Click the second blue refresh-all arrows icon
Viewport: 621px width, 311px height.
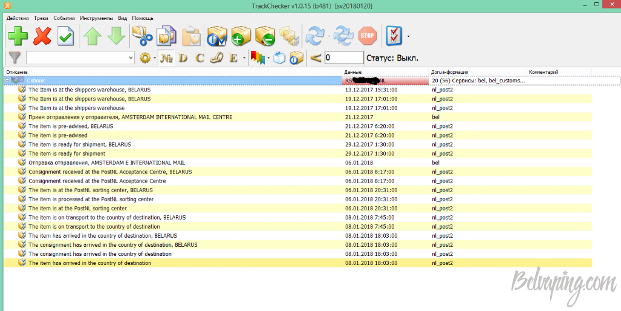coord(343,36)
